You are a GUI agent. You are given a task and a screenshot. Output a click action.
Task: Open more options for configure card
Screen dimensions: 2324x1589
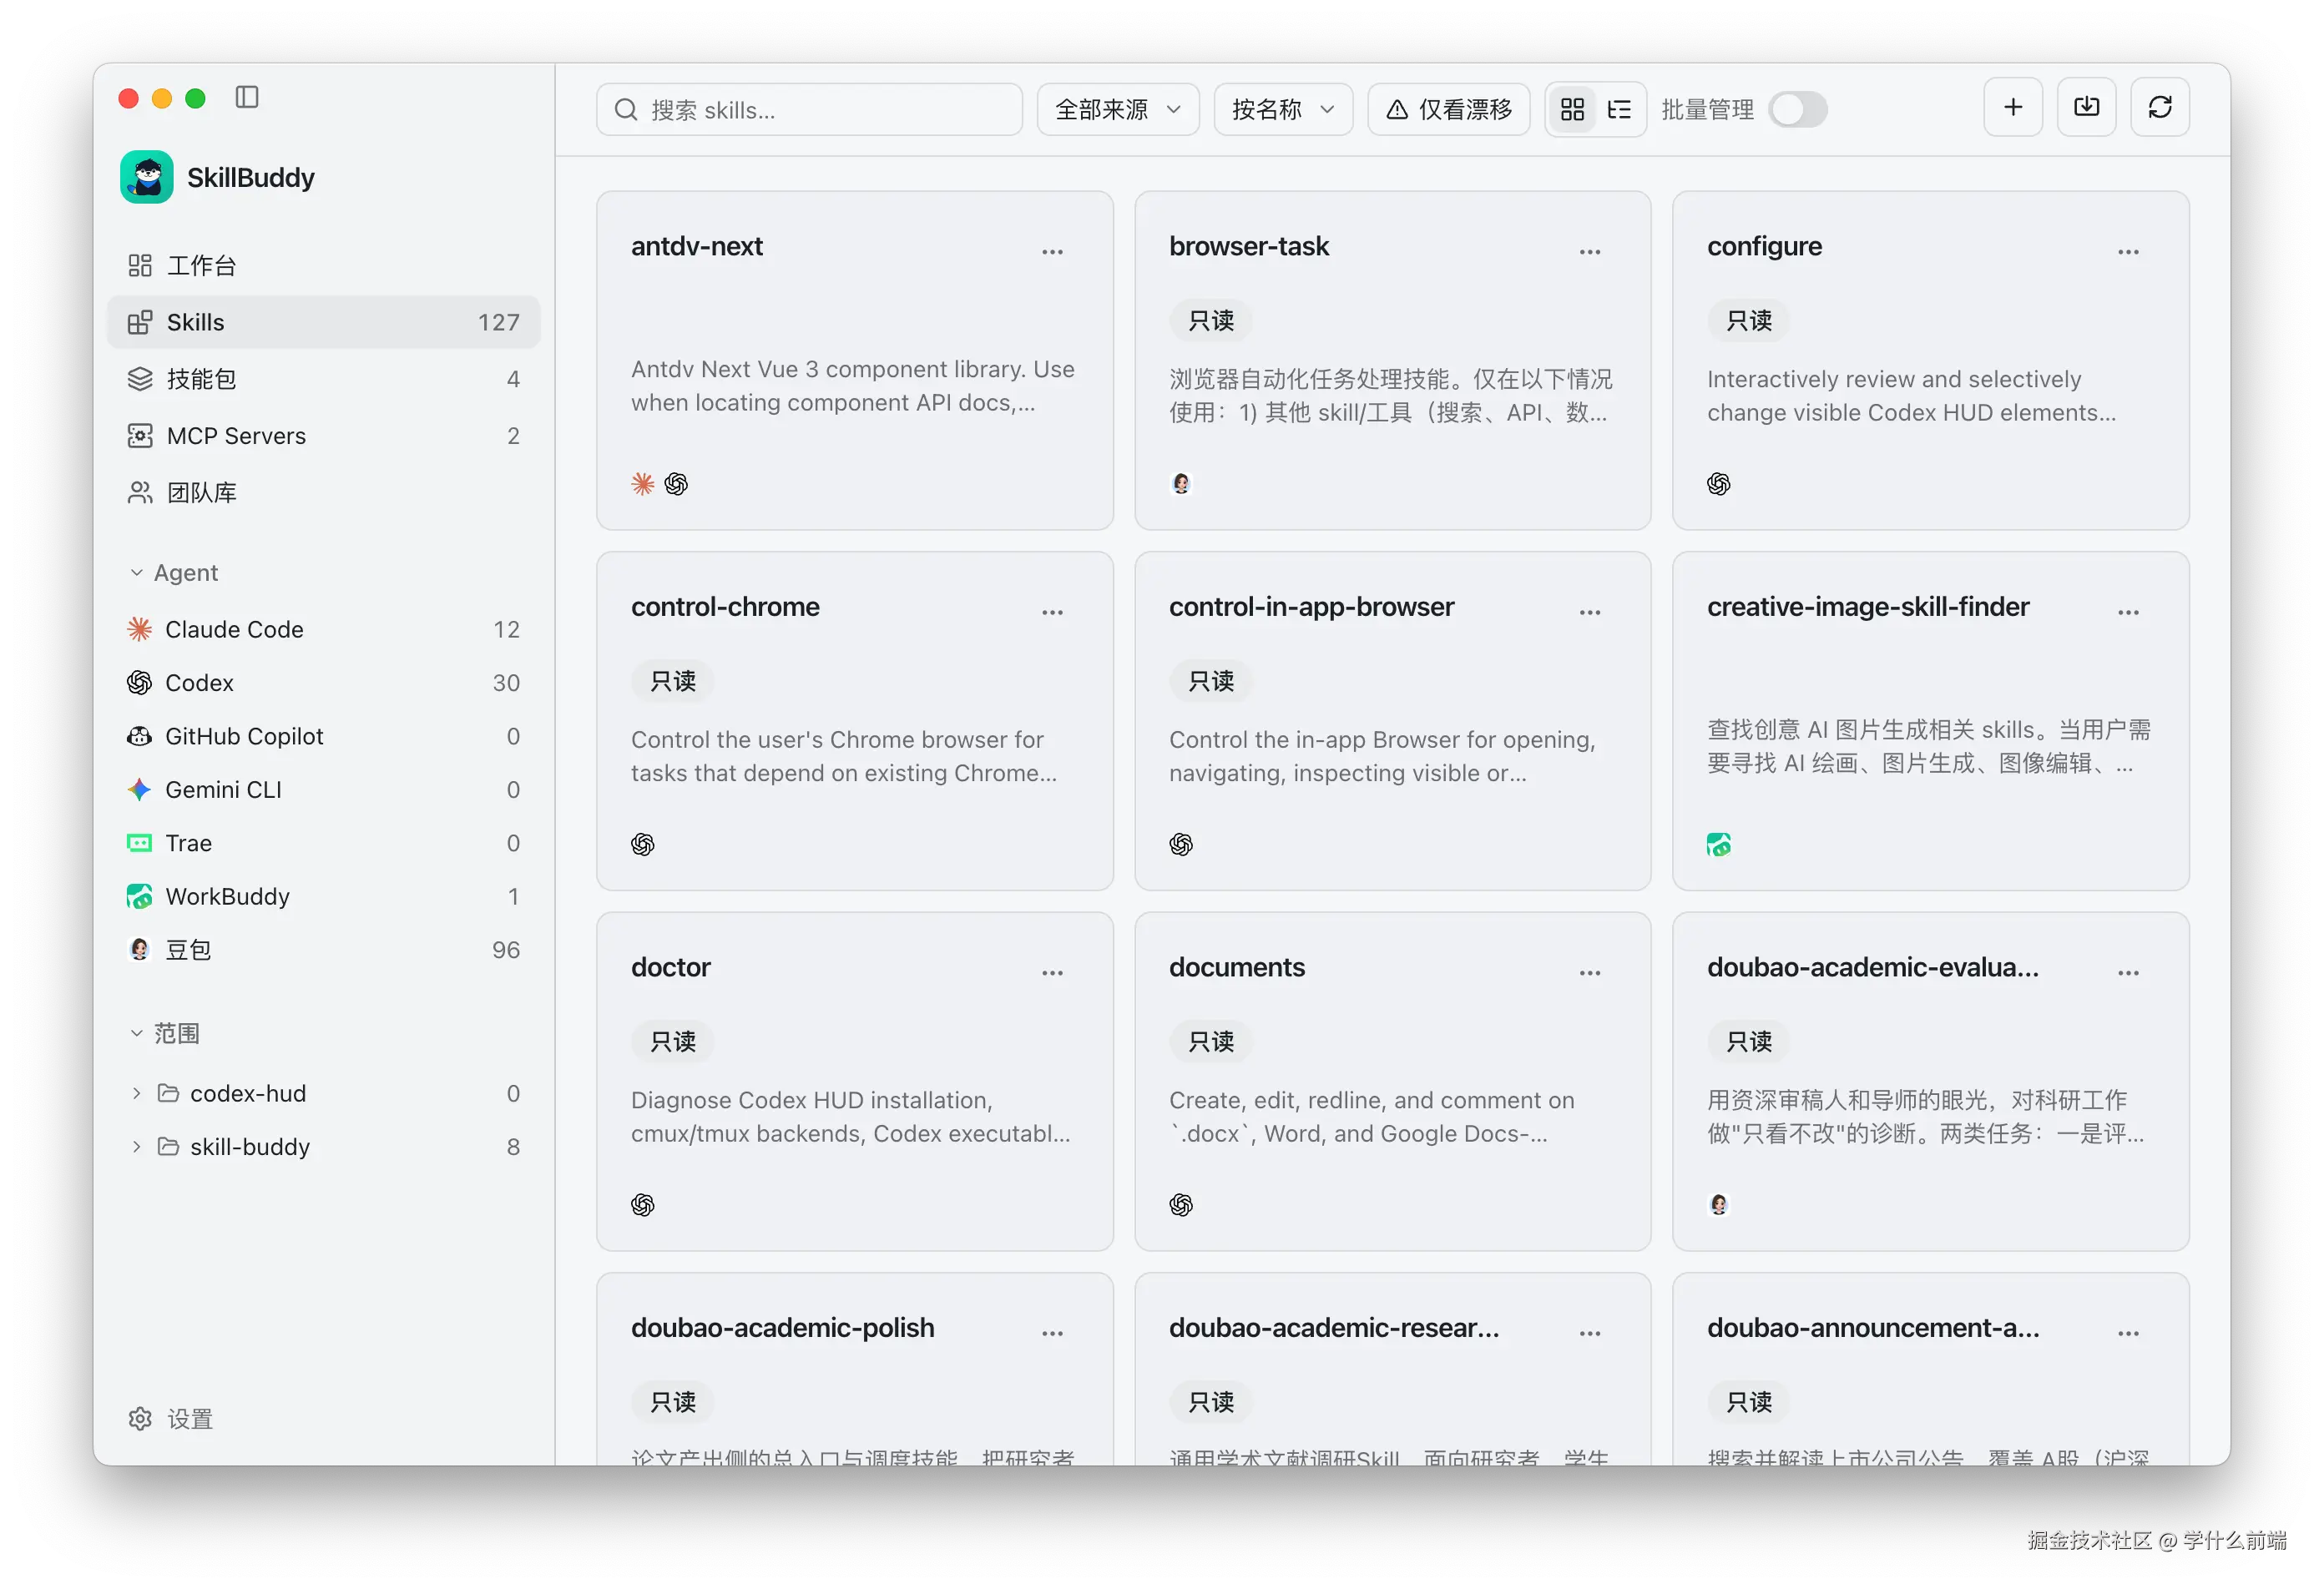2128,252
